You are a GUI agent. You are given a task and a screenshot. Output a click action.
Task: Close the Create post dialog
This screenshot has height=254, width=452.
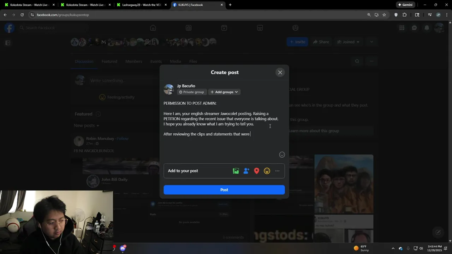(280, 72)
